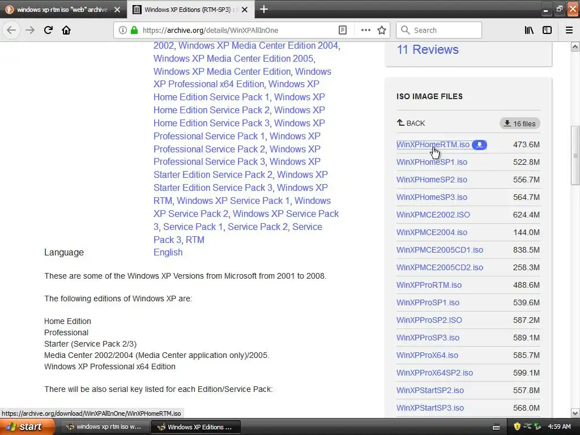Download WinXPMCE2004.iso
This screenshot has width=580, height=435.
[x=432, y=232]
